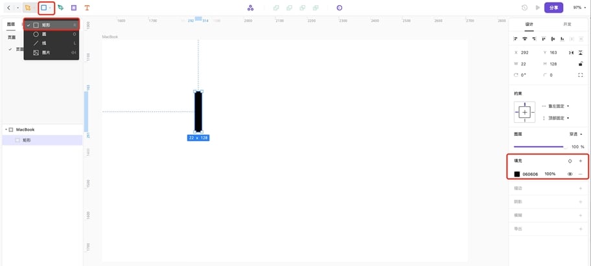Screen dimensions: 591x266
Task: Click the second boolean operation icon
Action: pyautogui.click(x=289, y=8)
